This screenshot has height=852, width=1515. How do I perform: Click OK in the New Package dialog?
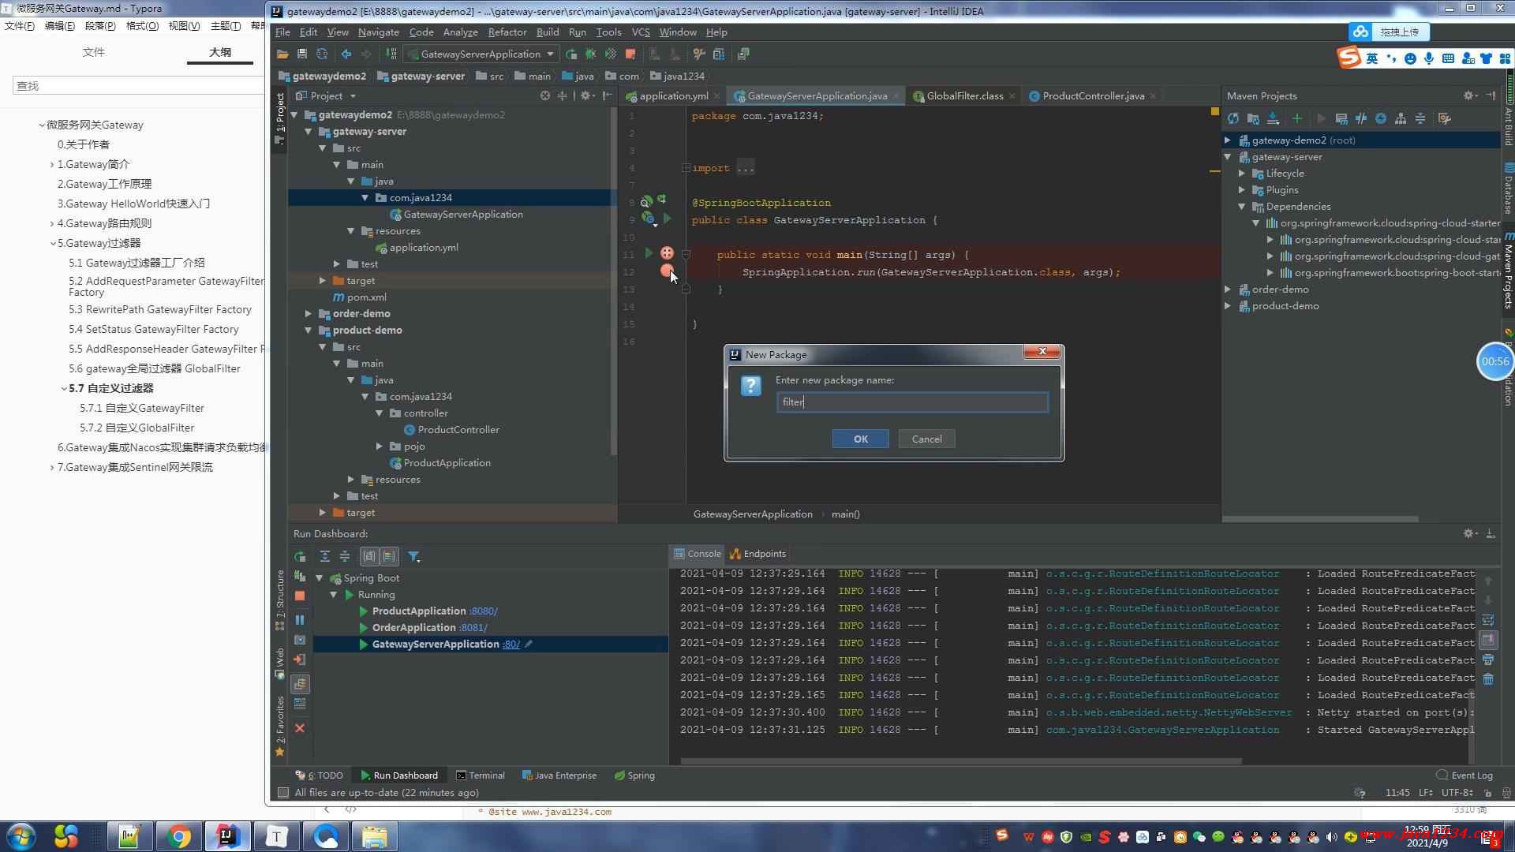(x=860, y=439)
